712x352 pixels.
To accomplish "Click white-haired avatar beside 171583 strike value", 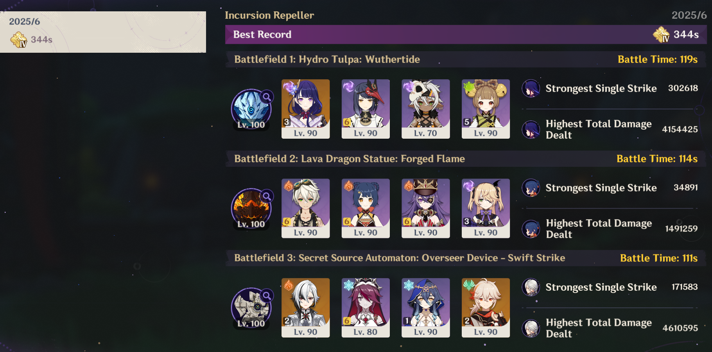I will 531,287.
